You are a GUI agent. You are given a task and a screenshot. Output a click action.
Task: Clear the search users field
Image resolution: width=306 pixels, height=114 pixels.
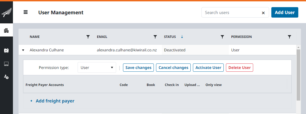click(263, 13)
